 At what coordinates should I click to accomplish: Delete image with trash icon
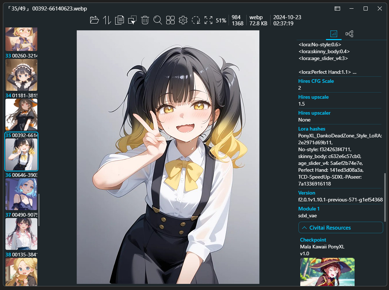pos(145,20)
